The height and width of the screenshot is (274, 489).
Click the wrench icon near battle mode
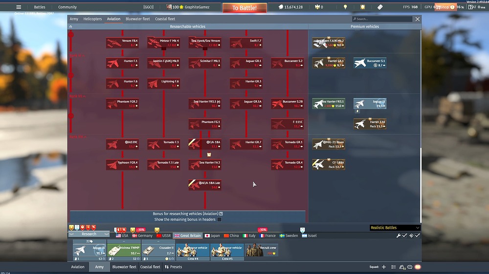point(399,235)
